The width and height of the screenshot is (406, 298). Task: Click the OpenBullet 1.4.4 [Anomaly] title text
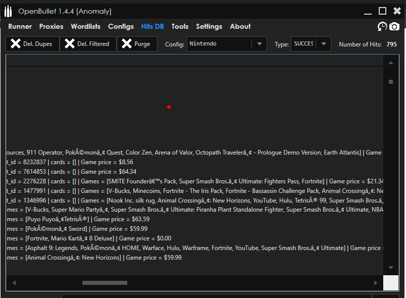[65, 12]
